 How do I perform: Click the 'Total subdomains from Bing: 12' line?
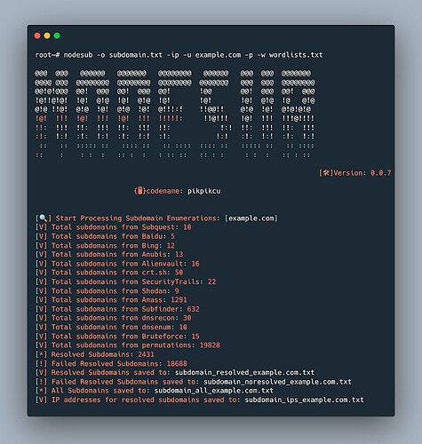(105, 246)
